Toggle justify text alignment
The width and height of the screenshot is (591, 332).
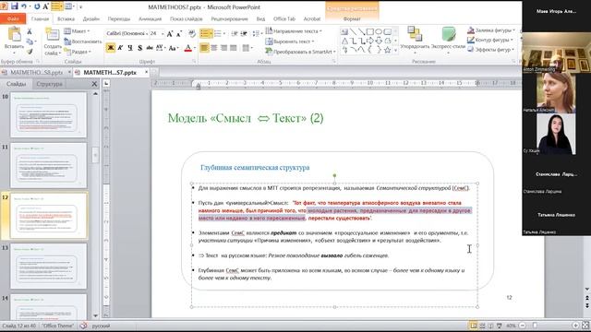pos(234,48)
